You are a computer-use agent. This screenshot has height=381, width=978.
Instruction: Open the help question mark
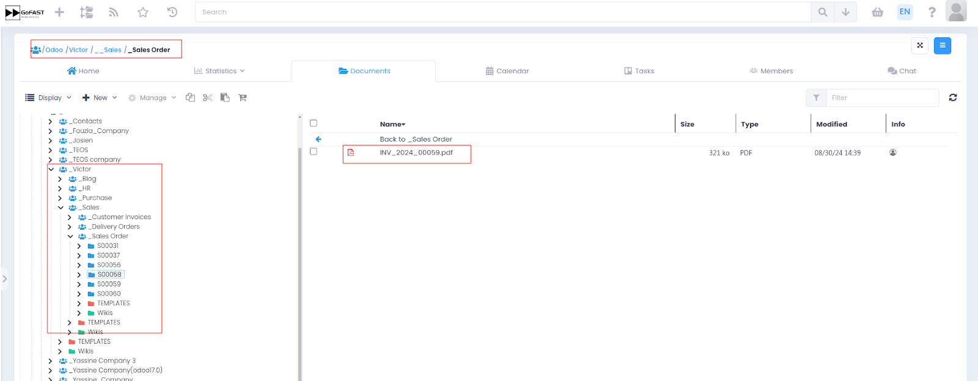click(932, 12)
